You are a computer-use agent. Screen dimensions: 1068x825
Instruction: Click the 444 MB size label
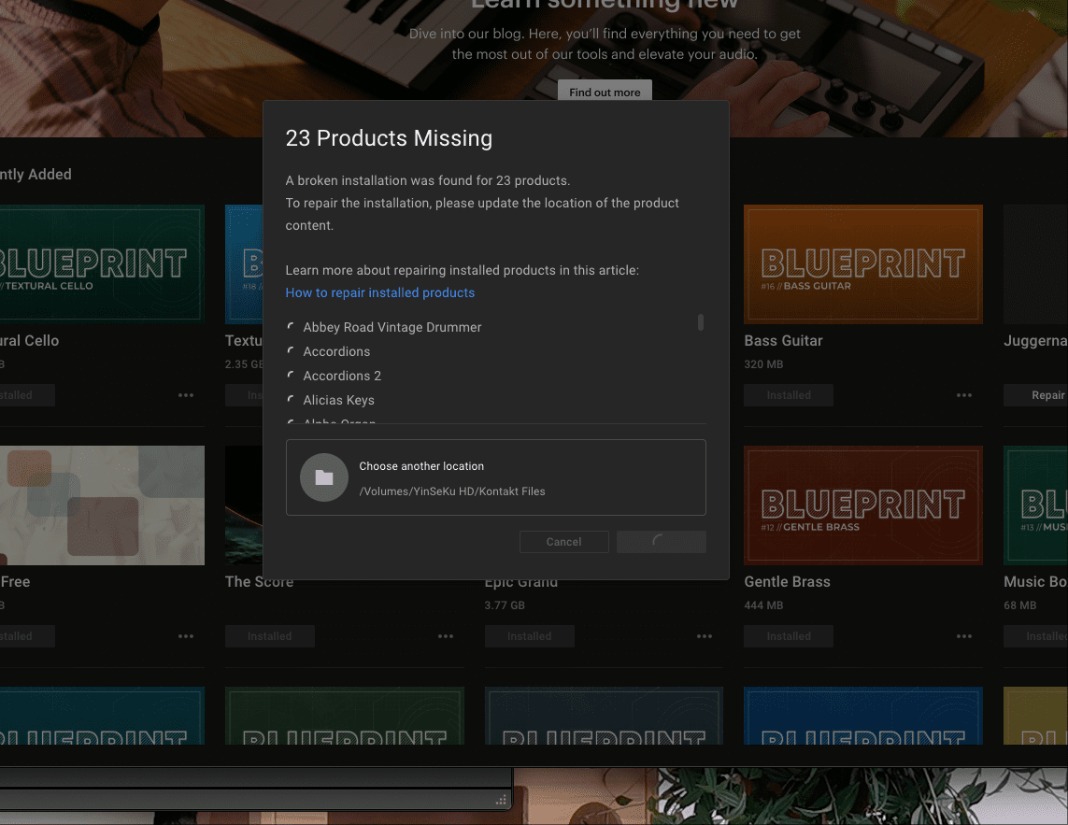(x=763, y=605)
